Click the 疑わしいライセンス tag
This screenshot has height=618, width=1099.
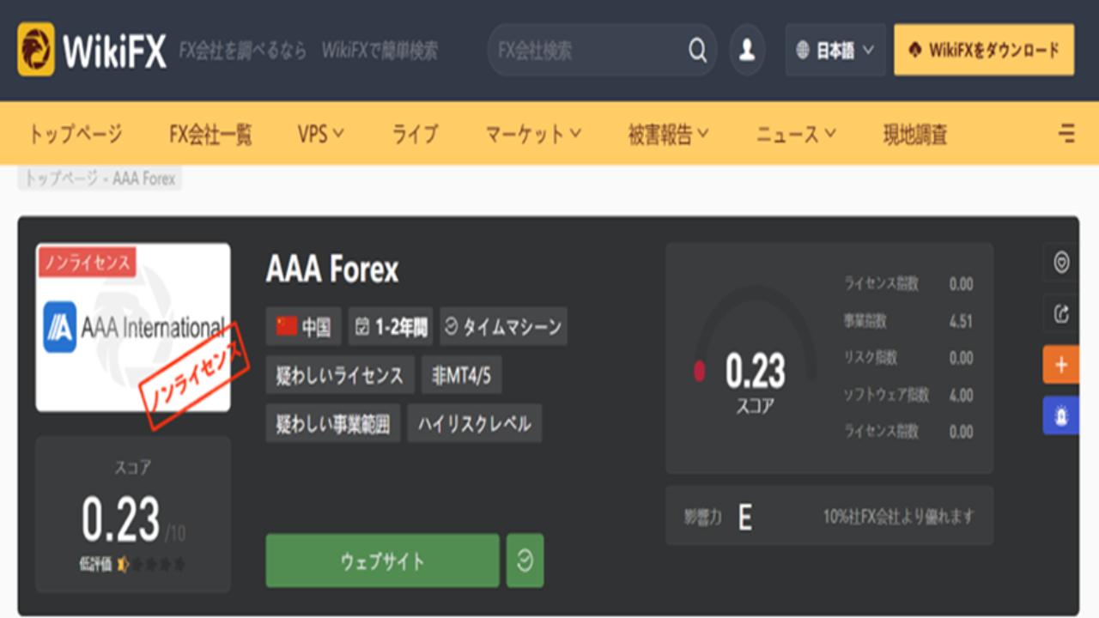point(340,375)
